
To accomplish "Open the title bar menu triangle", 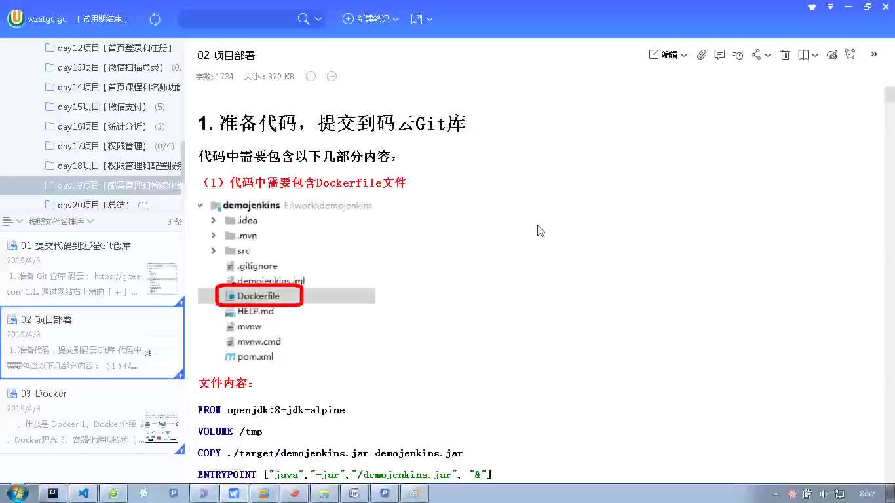I will (830, 7).
